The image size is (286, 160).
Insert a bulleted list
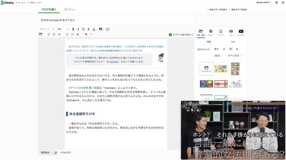tap(67, 35)
